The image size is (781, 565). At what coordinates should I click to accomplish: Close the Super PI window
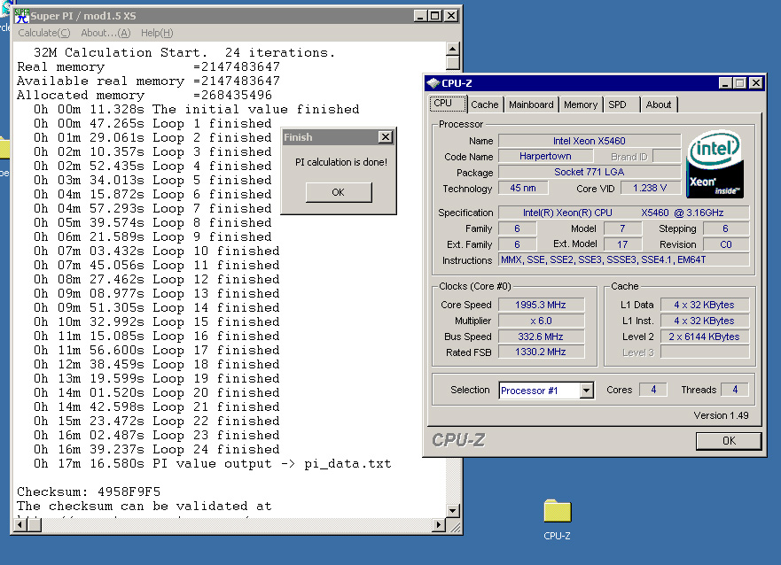click(x=450, y=16)
